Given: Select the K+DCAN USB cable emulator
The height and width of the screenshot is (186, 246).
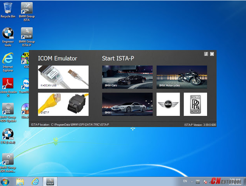Looking at the screenshot, I should (x=63, y=77).
